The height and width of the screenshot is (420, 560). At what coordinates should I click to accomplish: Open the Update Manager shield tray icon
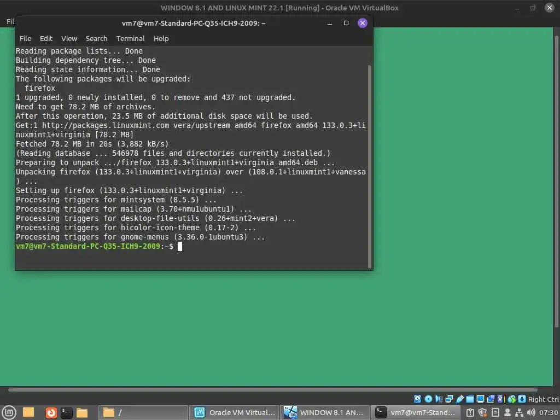click(x=482, y=412)
